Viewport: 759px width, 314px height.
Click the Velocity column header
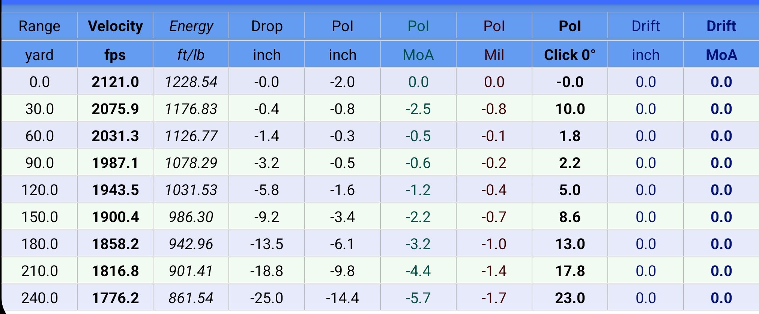[115, 26]
